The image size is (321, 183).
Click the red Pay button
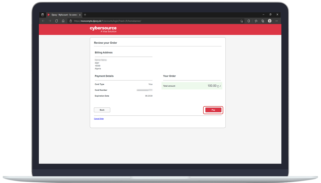pyautogui.click(x=213, y=110)
